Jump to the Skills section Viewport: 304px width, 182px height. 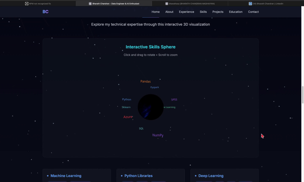click(x=203, y=12)
